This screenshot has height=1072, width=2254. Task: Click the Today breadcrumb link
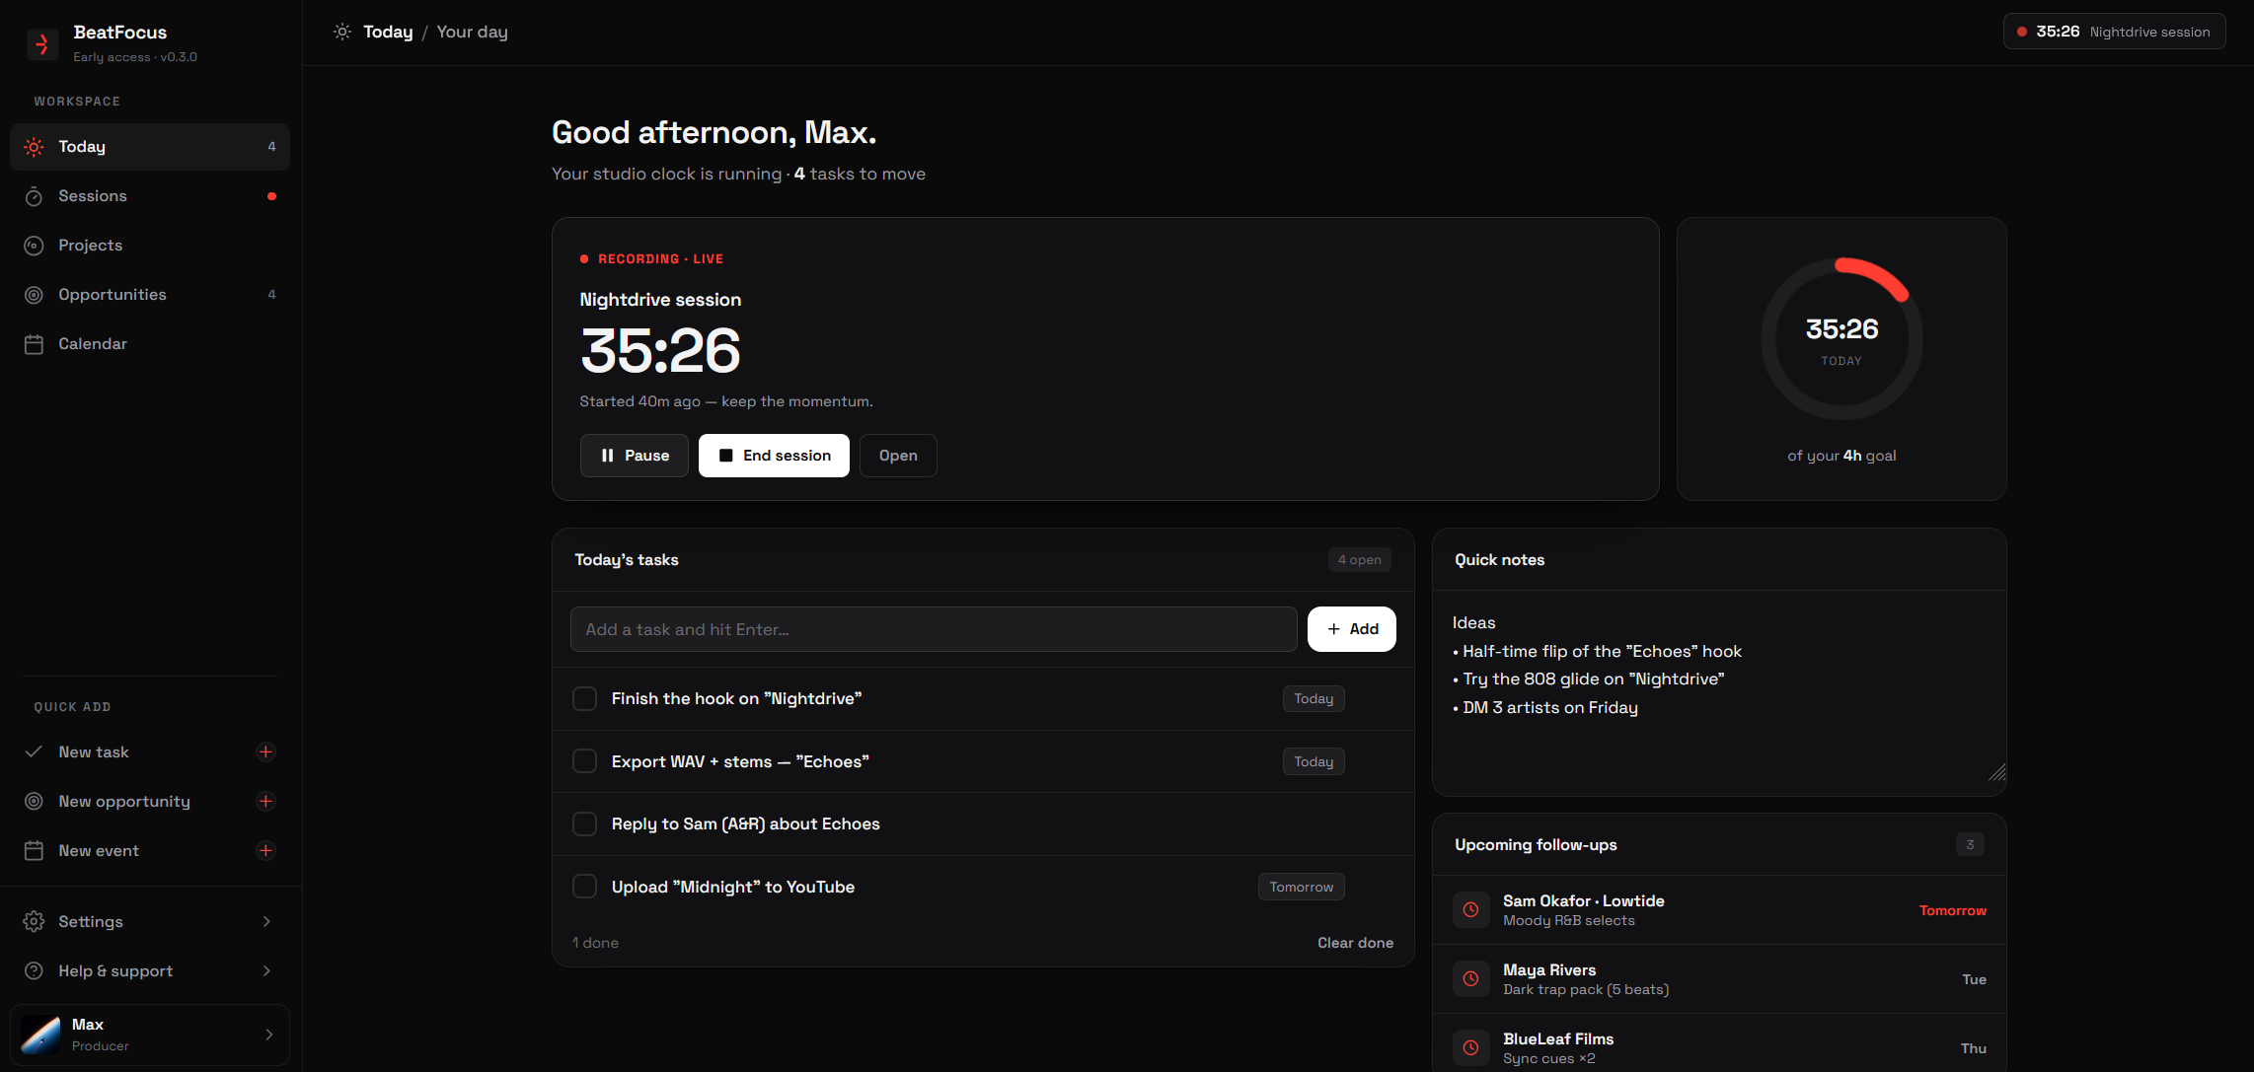(388, 32)
